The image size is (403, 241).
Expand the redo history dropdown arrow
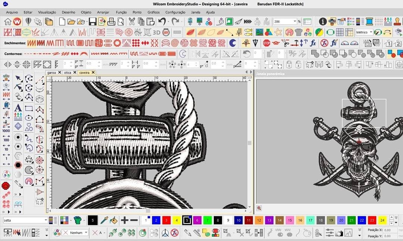click(x=181, y=22)
